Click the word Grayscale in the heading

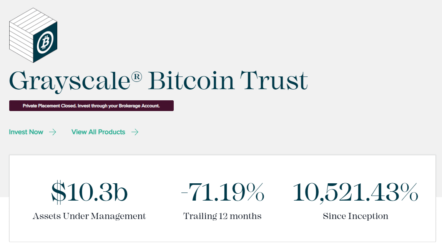coord(69,81)
